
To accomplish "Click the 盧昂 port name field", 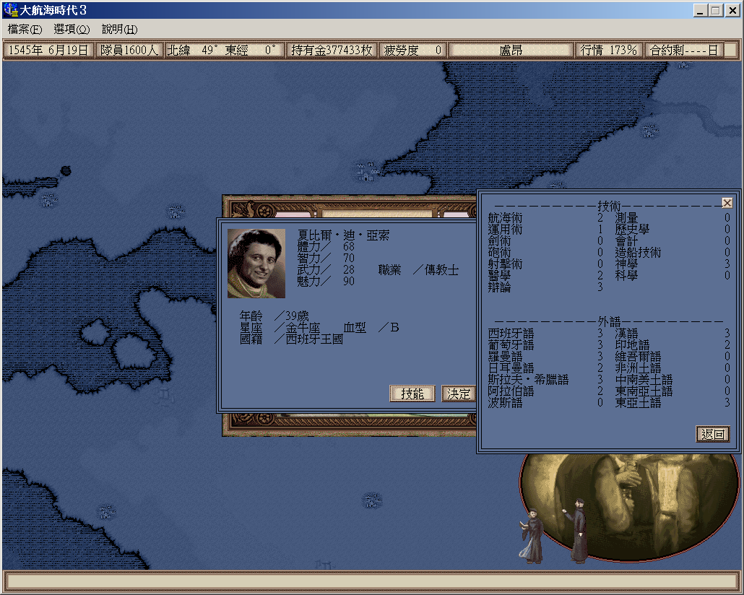I will (511, 51).
